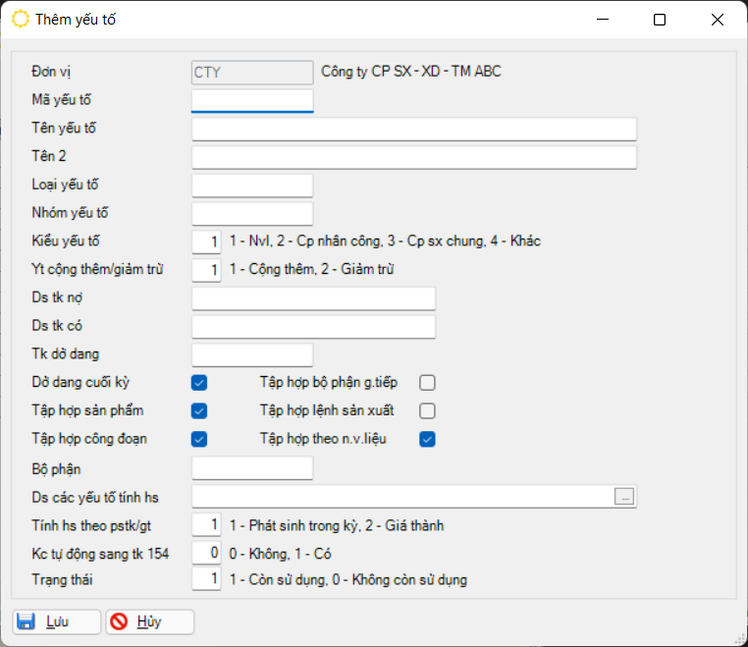This screenshot has height=647, width=748.
Task: Click the Hủy cancel button
Action: click(x=149, y=621)
